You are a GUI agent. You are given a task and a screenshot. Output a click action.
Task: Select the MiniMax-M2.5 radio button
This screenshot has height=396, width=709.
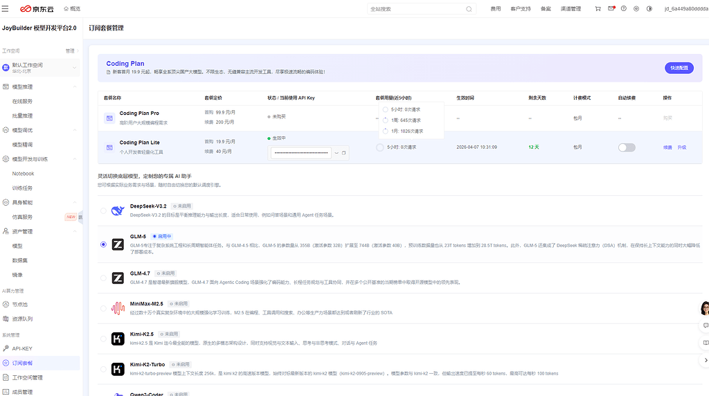103,308
